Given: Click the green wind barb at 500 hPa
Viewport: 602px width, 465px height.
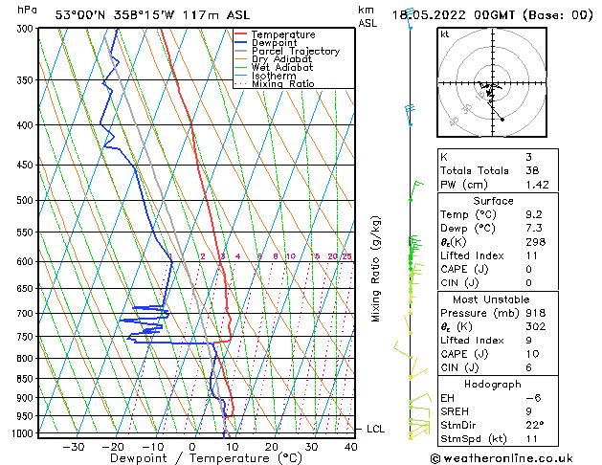Looking at the screenshot, I should click(416, 190).
